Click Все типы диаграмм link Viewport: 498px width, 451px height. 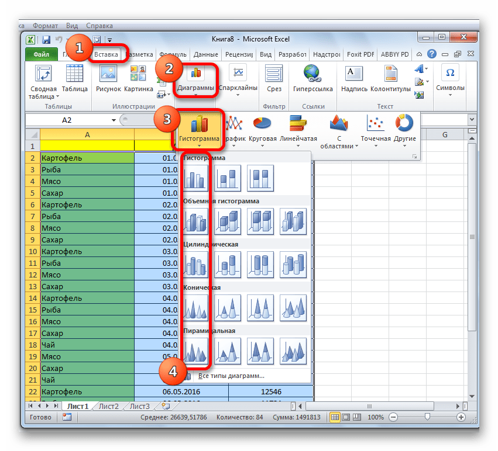point(231,376)
